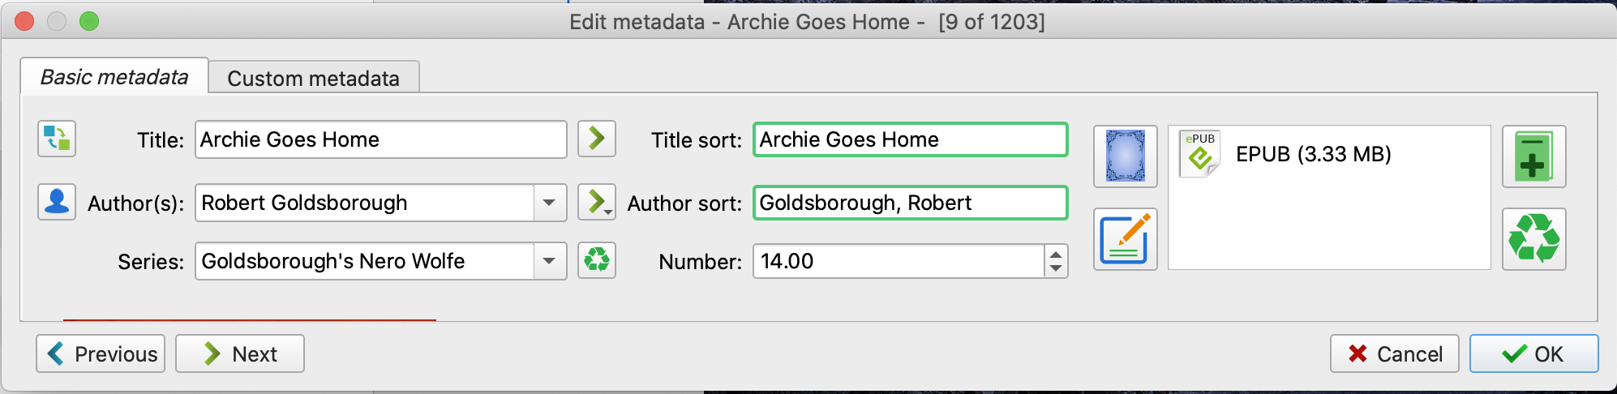Select the Basic metadata tab

point(114,77)
